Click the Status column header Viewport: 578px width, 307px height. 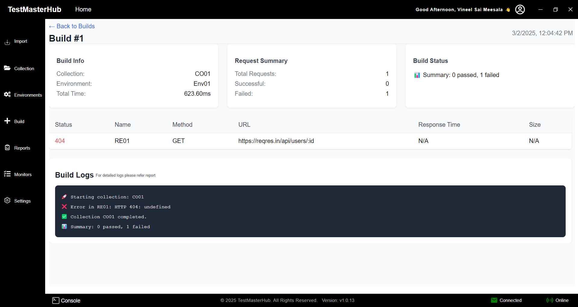pos(64,125)
